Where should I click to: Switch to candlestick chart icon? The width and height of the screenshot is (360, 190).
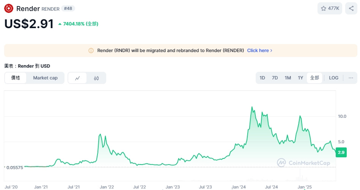click(x=96, y=78)
